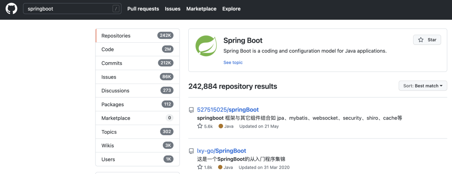
Task: Switch to Topics results
Action: tap(138, 132)
